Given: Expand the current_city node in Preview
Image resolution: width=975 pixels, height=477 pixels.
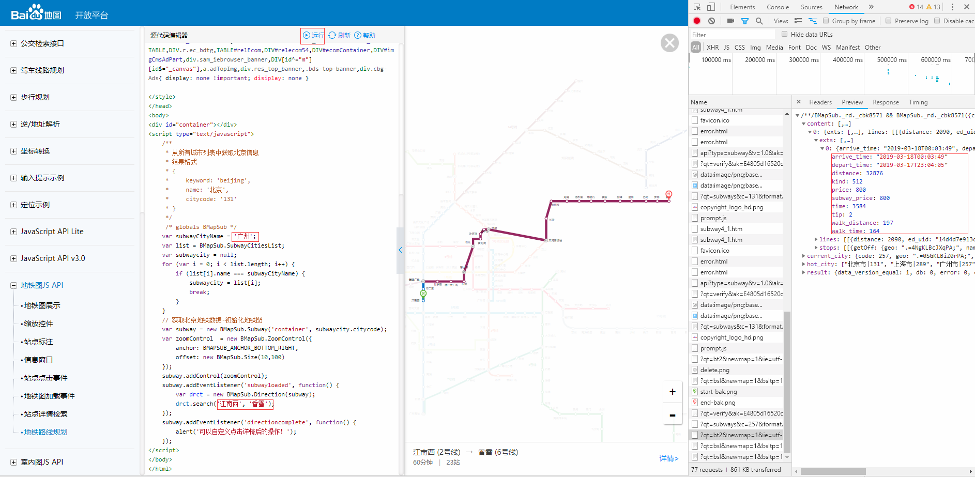Looking at the screenshot, I should click(803, 256).
